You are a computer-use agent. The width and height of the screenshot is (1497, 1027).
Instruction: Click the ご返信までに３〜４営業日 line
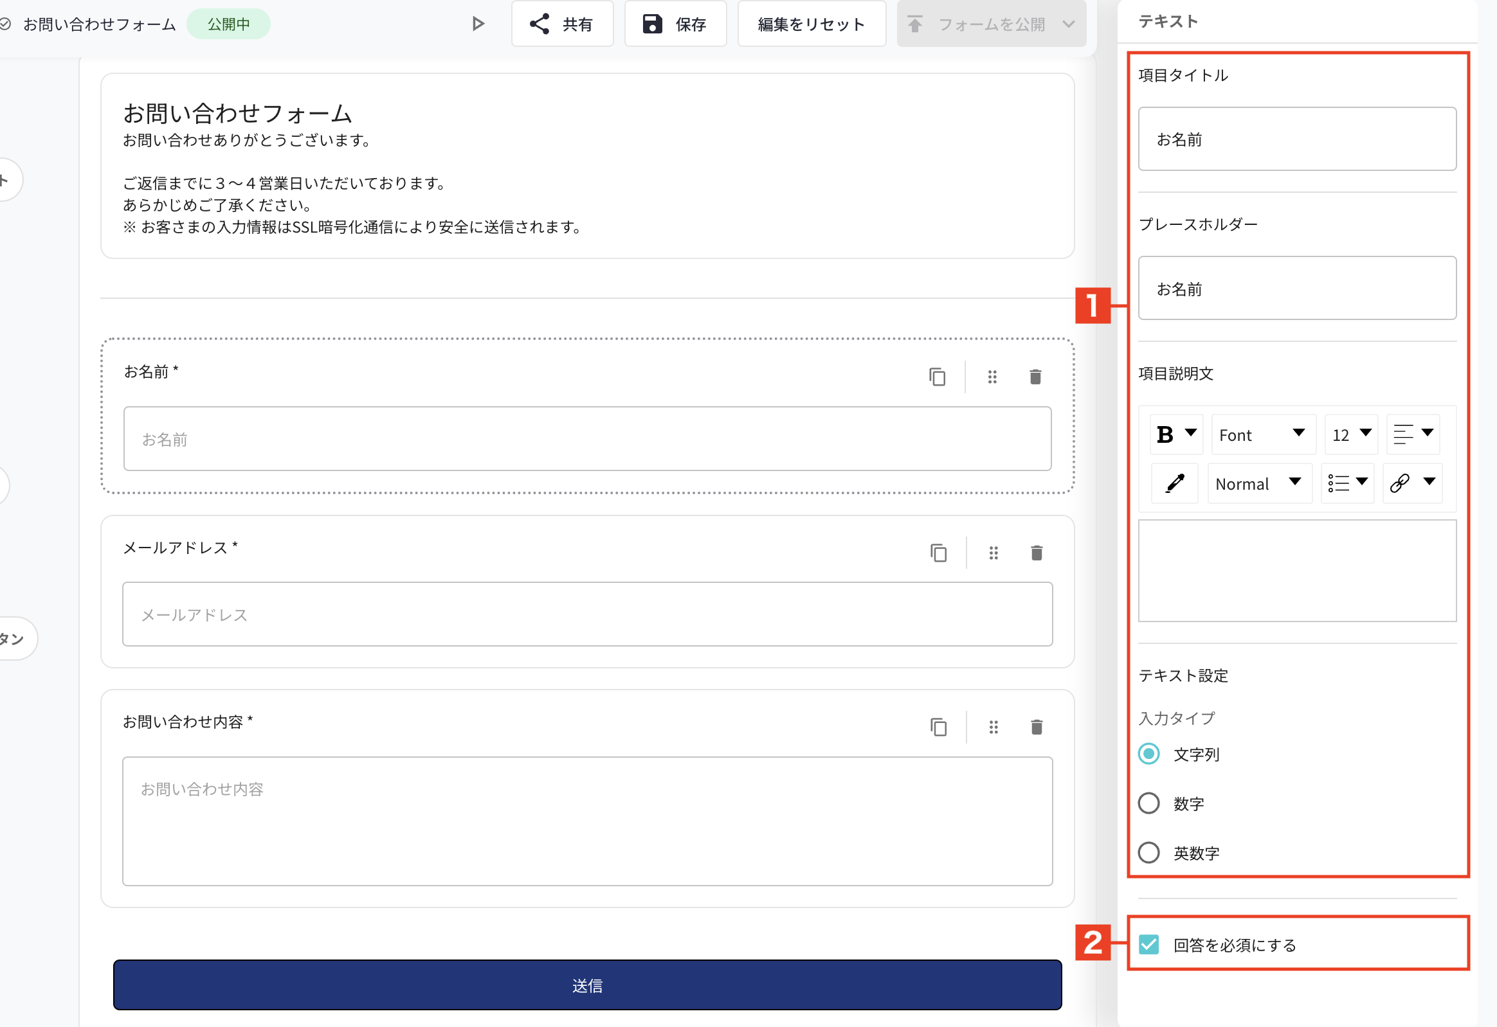[x=284, y=183]
